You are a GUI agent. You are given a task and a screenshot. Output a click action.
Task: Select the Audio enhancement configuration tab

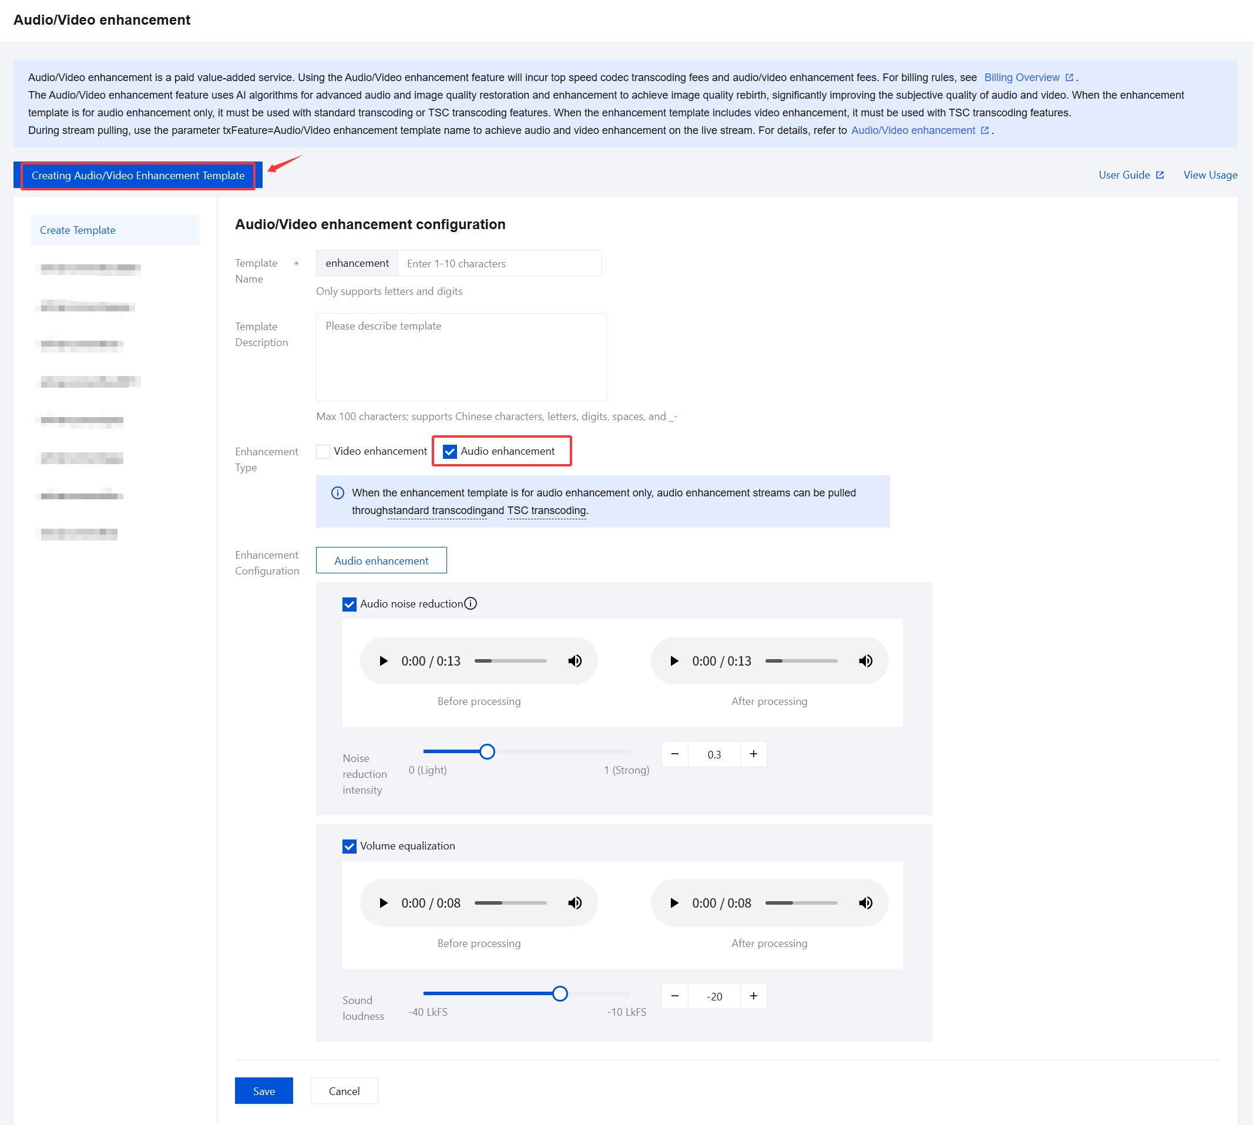[x=381, y=560]
